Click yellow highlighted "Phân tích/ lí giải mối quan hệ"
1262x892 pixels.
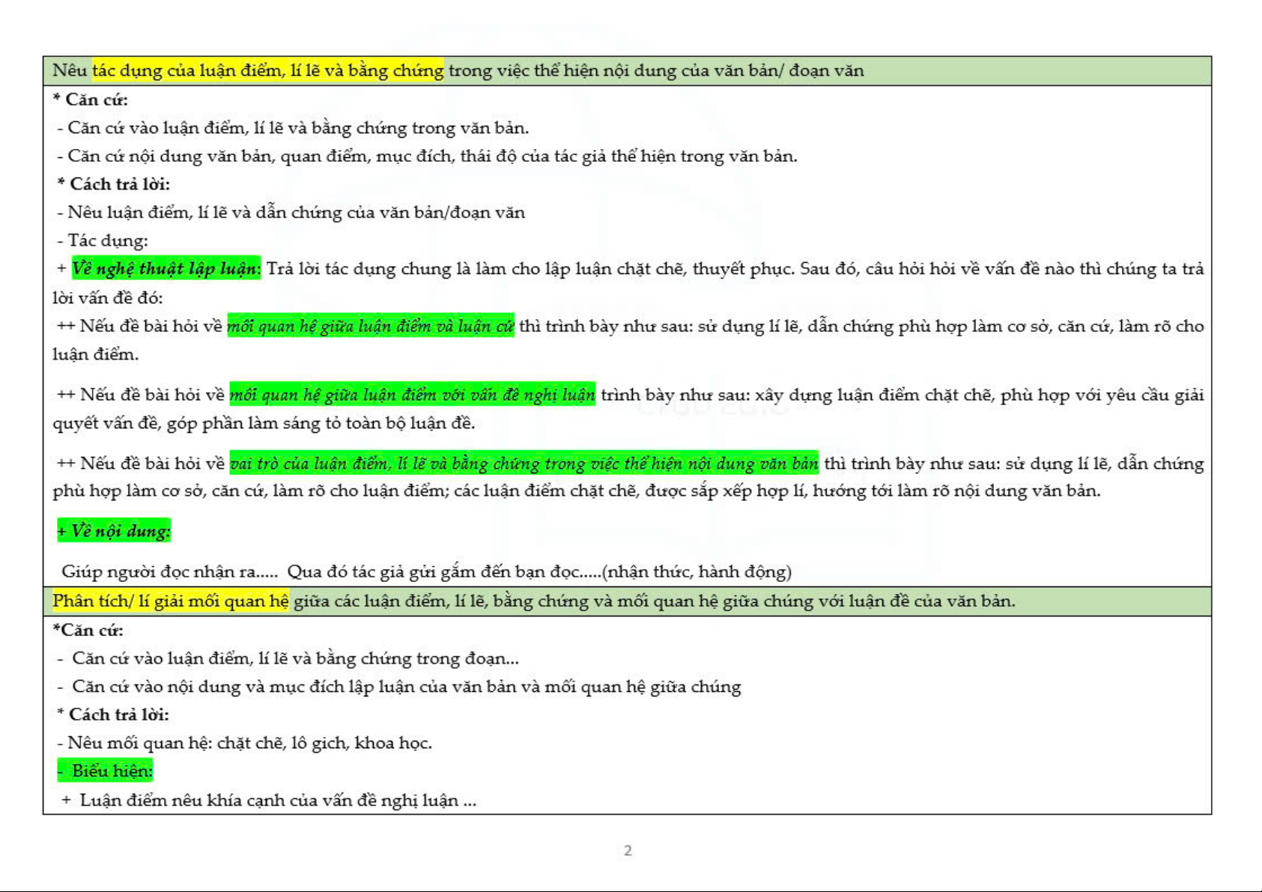click(170, 601)
